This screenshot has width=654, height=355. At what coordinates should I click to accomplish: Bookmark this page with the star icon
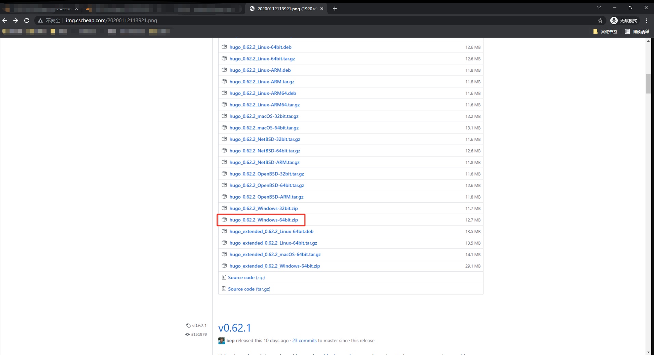600,21
